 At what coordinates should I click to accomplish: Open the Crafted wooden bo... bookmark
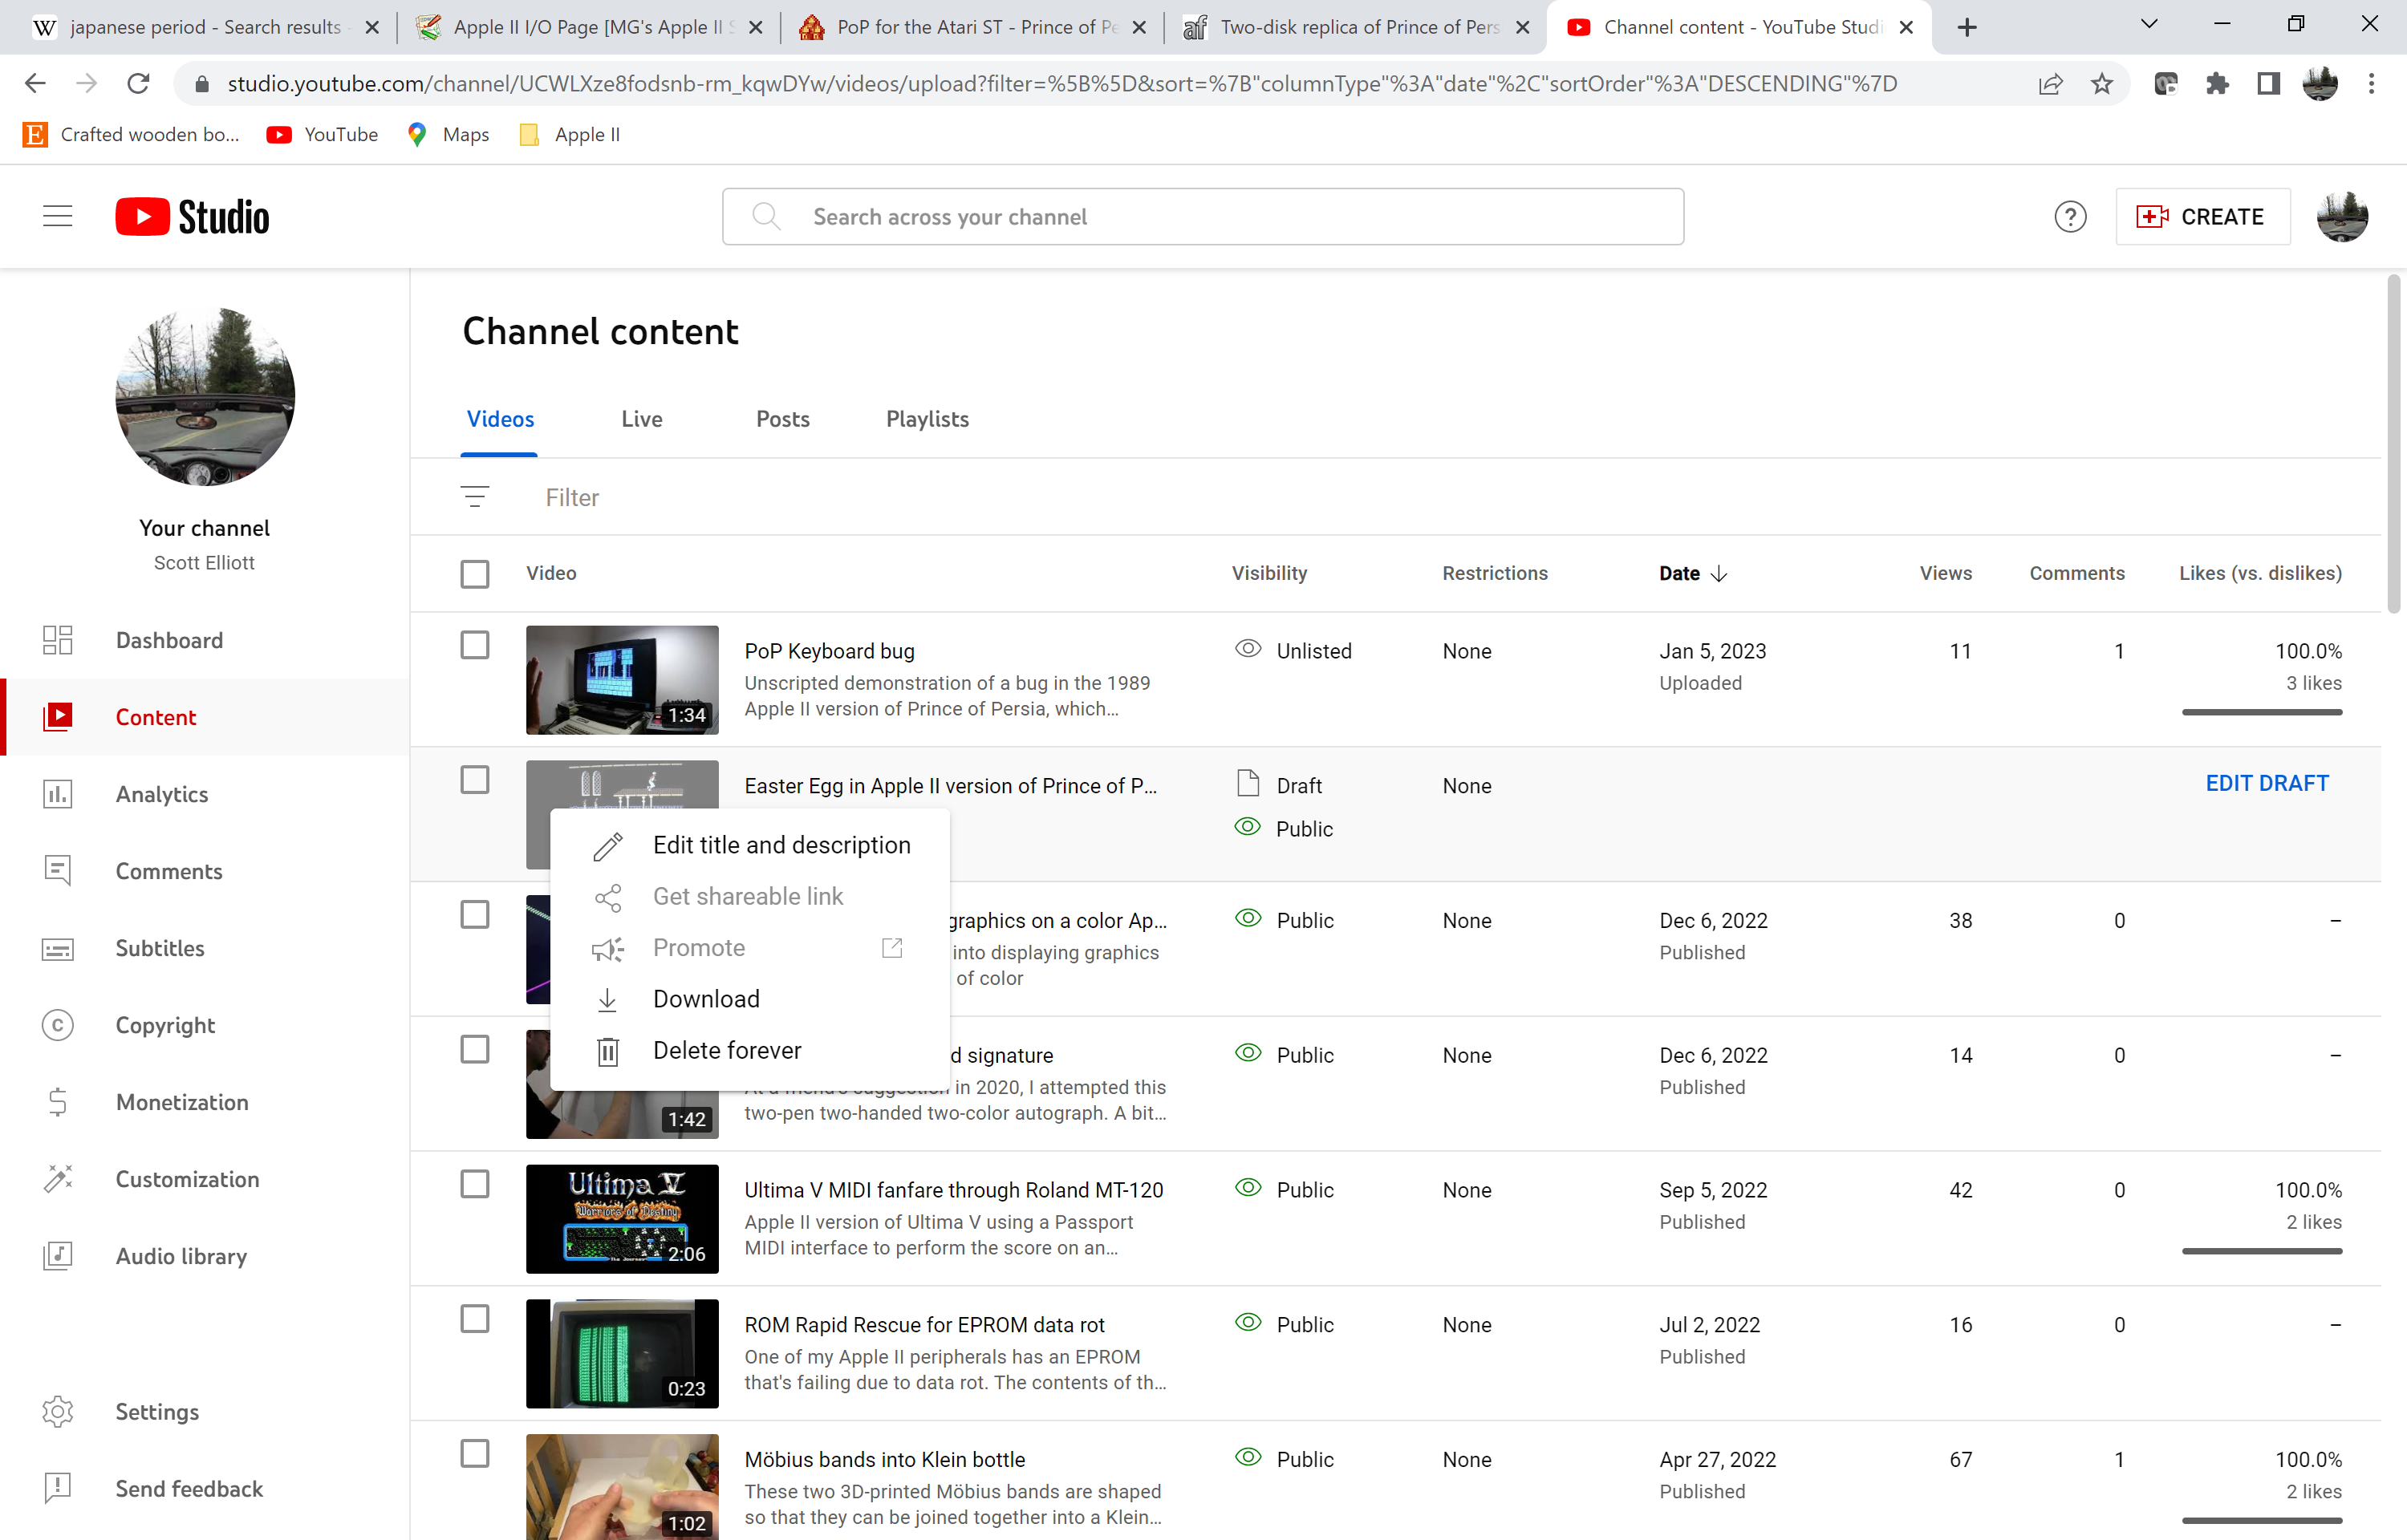click(132, 134)
